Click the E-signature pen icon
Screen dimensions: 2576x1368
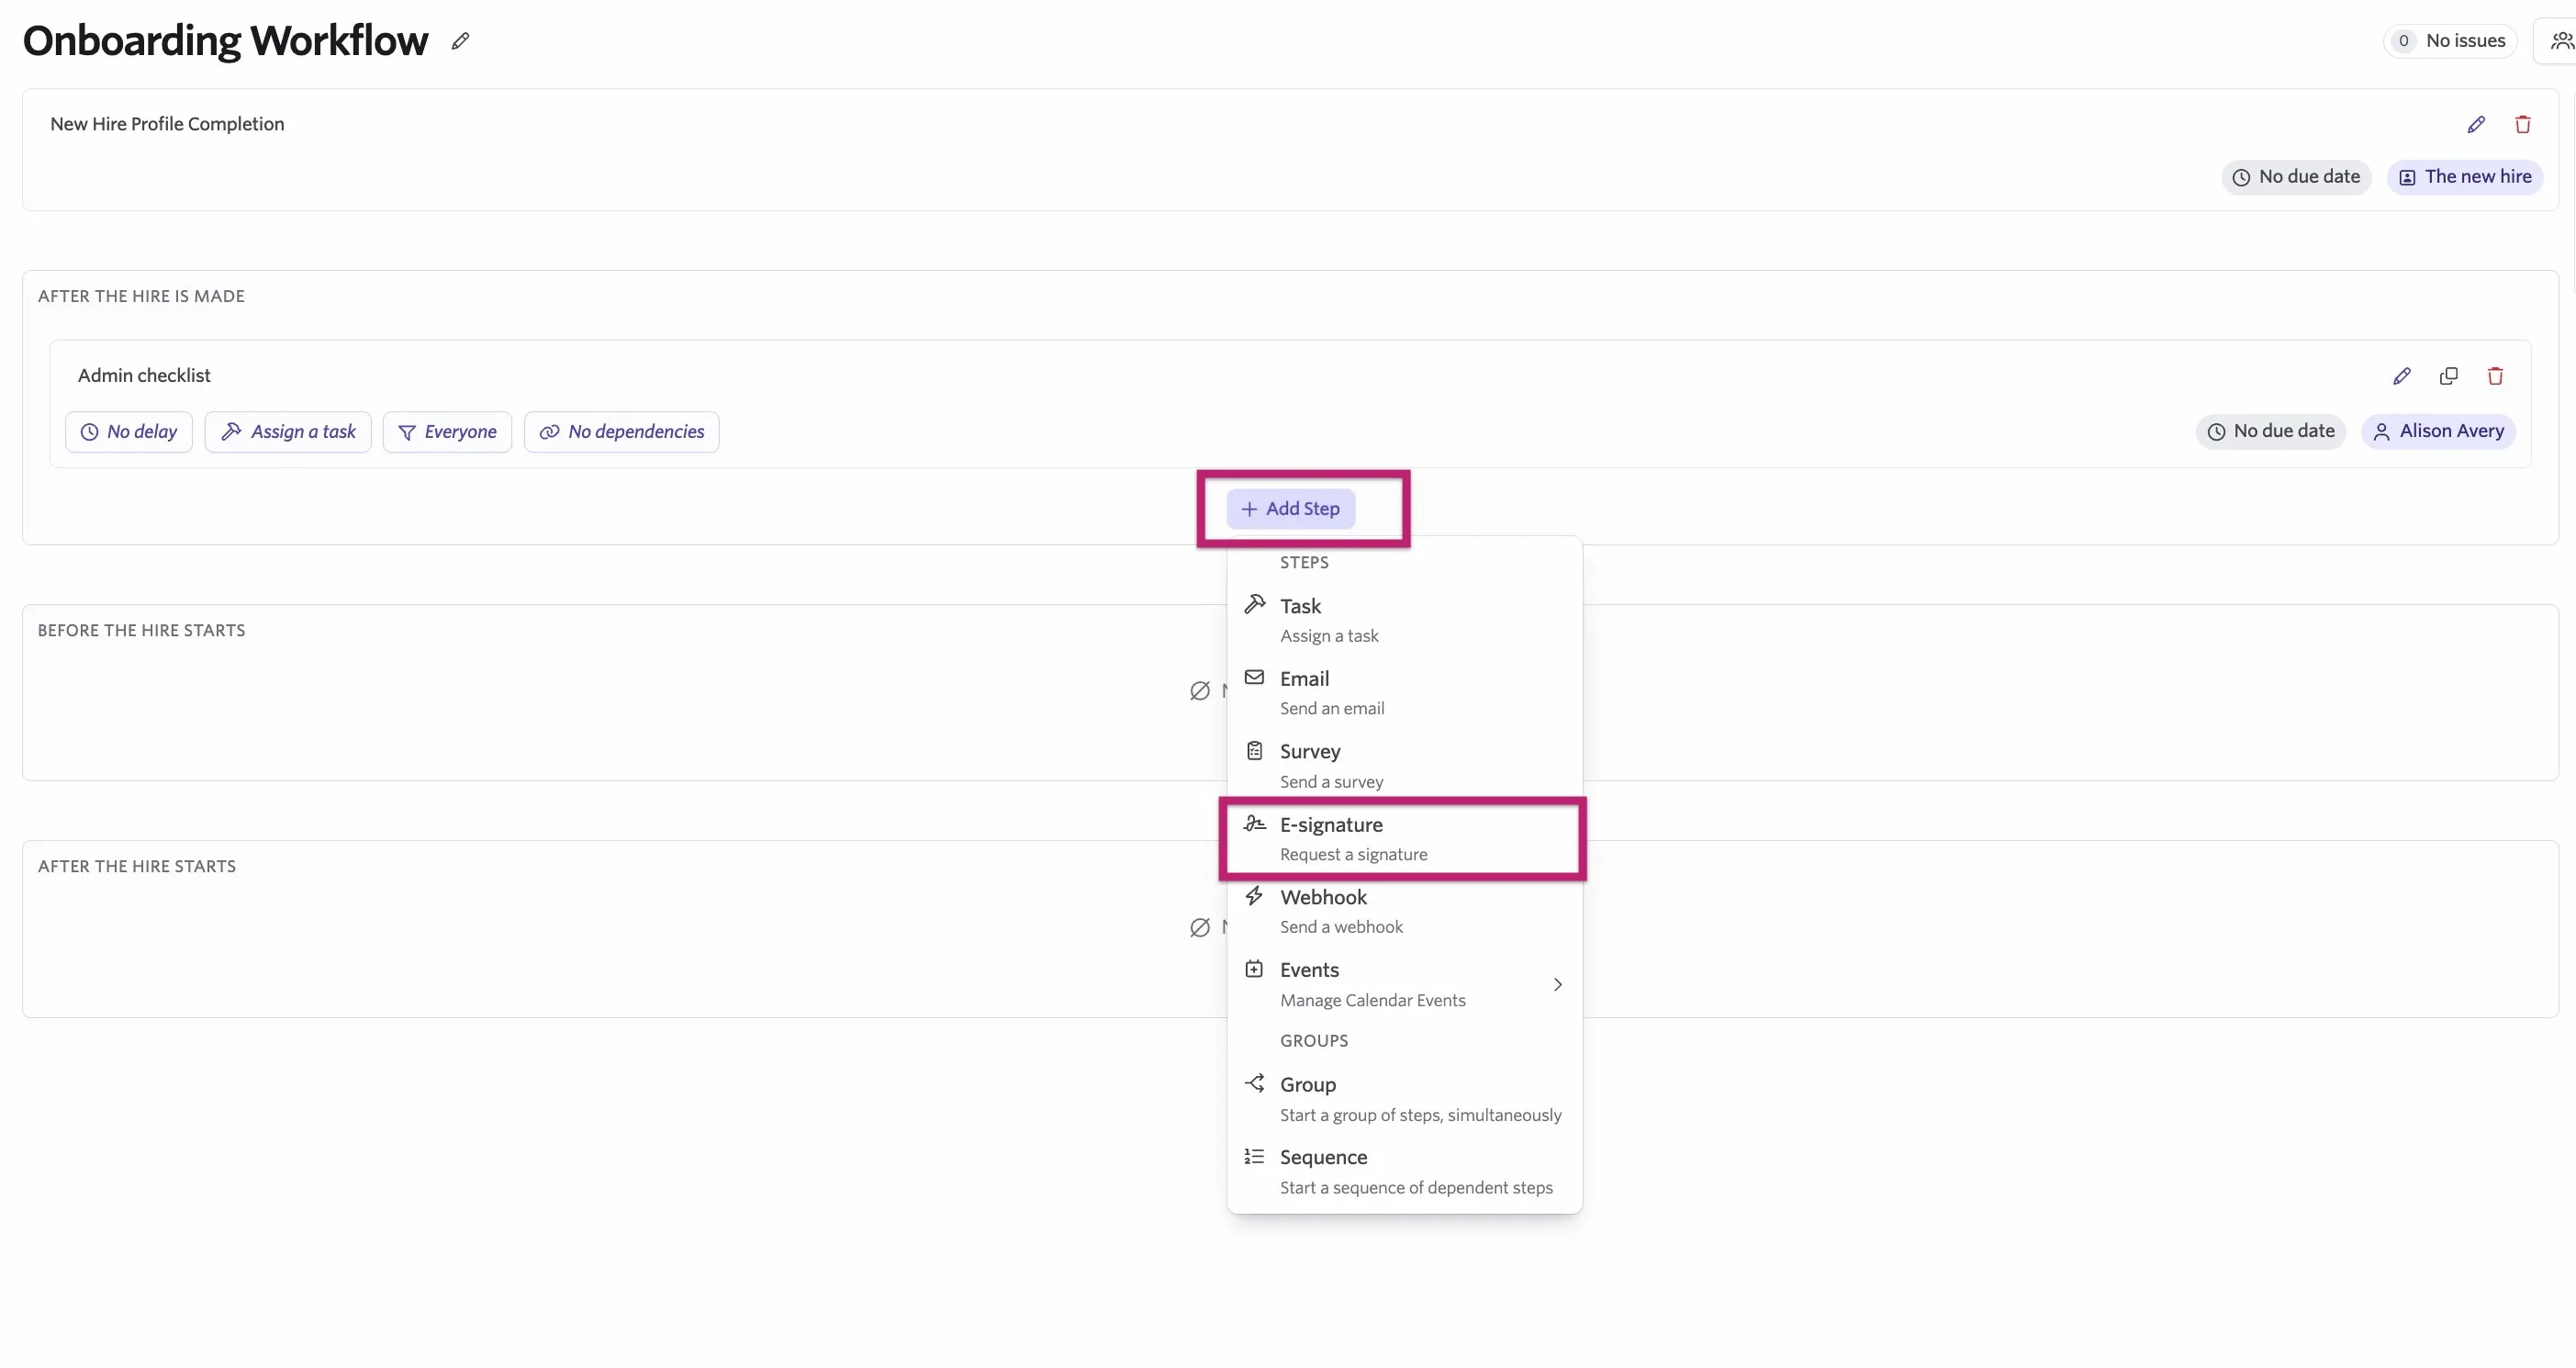coord(1255,823)
